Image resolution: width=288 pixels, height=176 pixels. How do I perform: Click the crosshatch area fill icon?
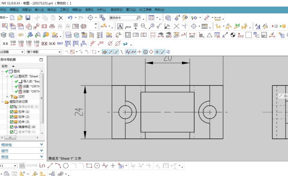(128, 35)
